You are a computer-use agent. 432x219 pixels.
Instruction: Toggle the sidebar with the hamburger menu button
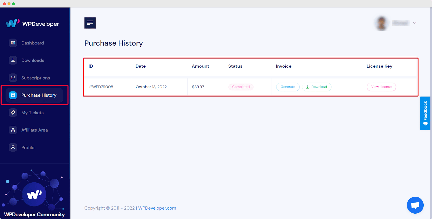(90, 23)
